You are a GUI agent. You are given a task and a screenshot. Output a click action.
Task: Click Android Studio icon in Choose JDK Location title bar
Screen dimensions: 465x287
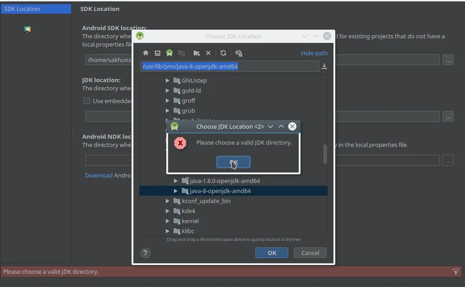pyautogui.click(x=140, y=36)
